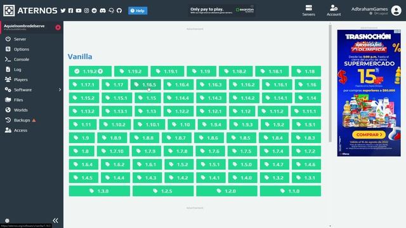Open the Players menu item
Image resolution: width=406 pixels, height=228 pixels.
(32, 80)
